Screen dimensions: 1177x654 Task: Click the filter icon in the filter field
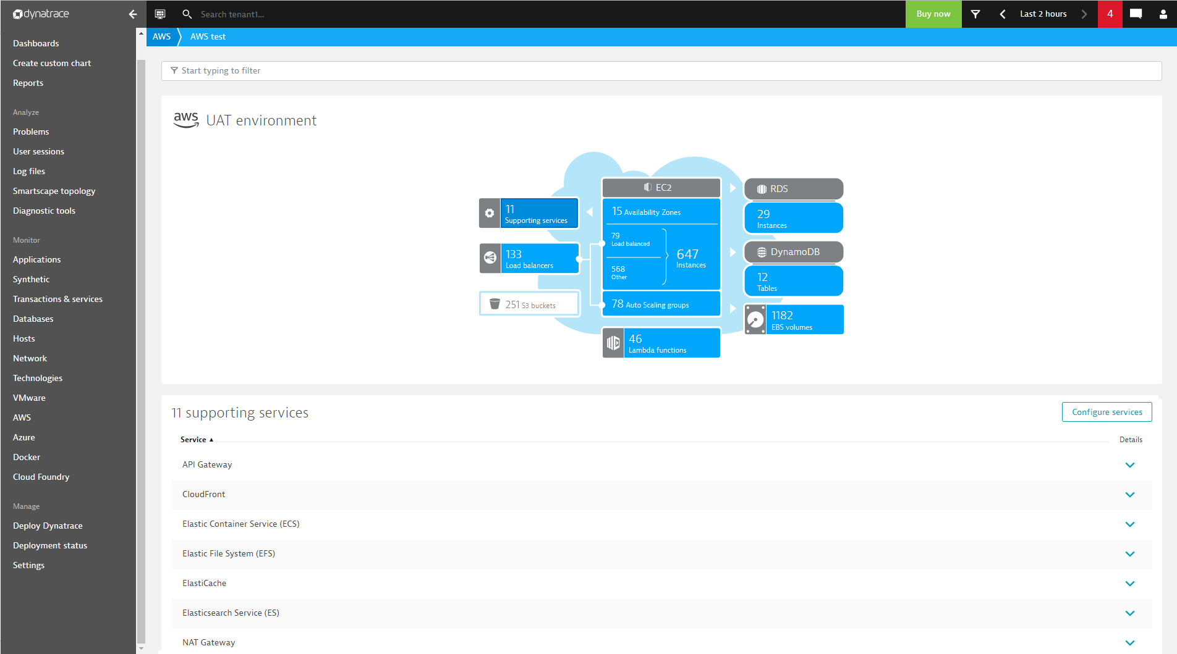coord(174,70)
